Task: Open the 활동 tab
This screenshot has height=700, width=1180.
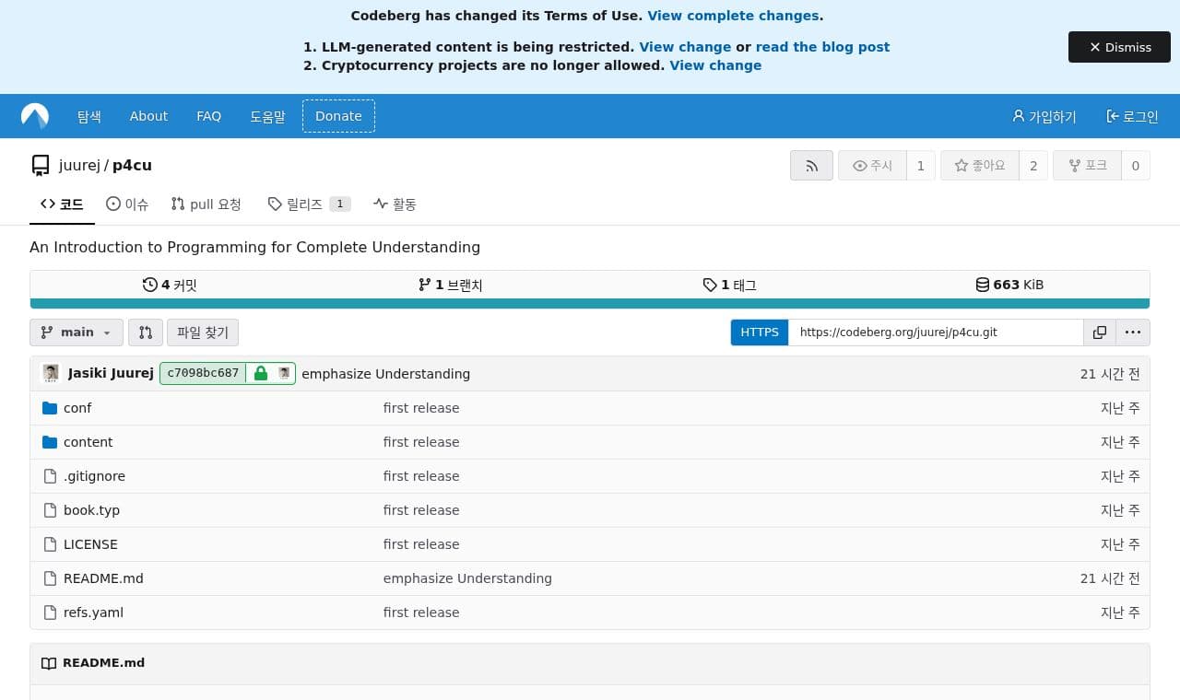Action: point(395,204)
